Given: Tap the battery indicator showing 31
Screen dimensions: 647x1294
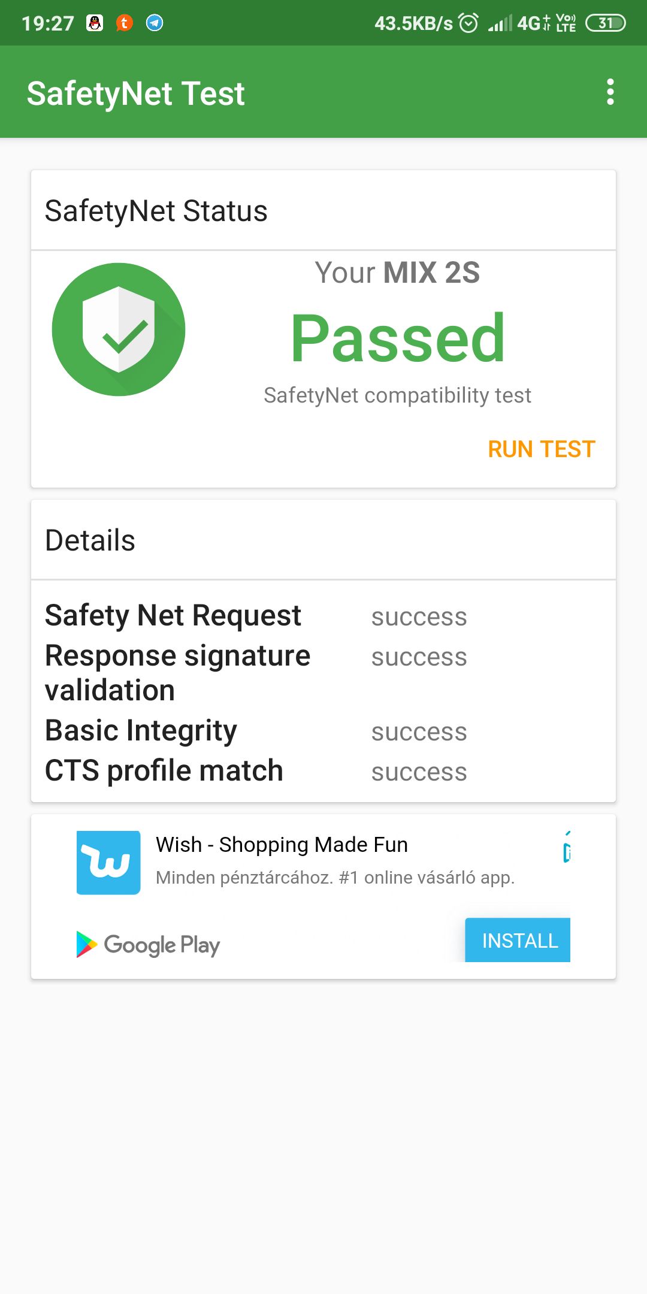Looking at the screenshot, I should 605,23.
